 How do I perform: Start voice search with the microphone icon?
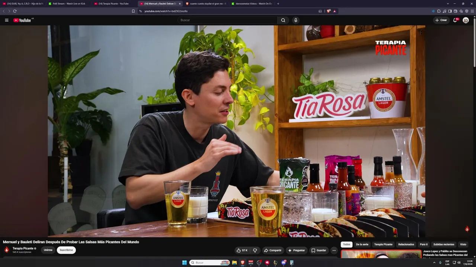296,20
